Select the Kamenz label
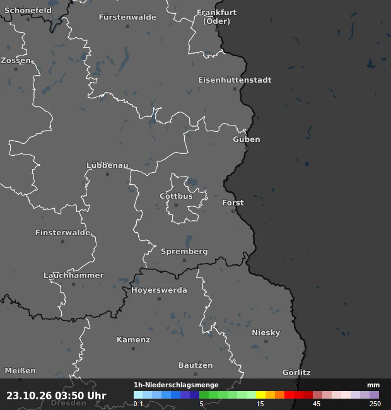This screenshot has width=391, height=410. click(x=133, y=339)
